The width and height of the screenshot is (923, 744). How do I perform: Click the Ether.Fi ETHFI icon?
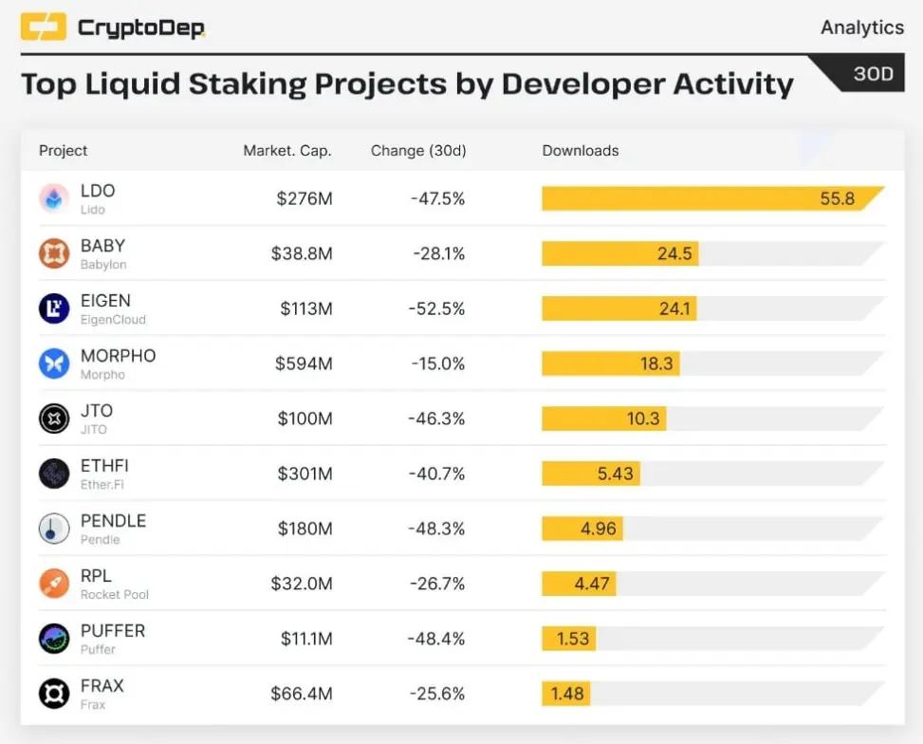(x=53, y=474)
